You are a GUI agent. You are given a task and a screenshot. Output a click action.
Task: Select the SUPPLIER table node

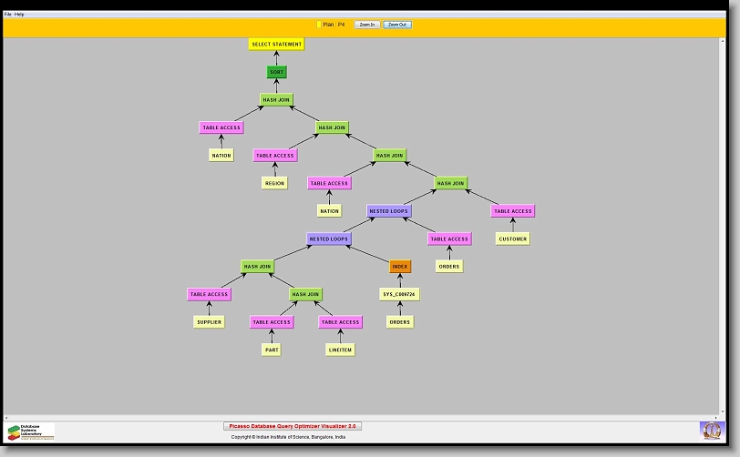[209, 322]
